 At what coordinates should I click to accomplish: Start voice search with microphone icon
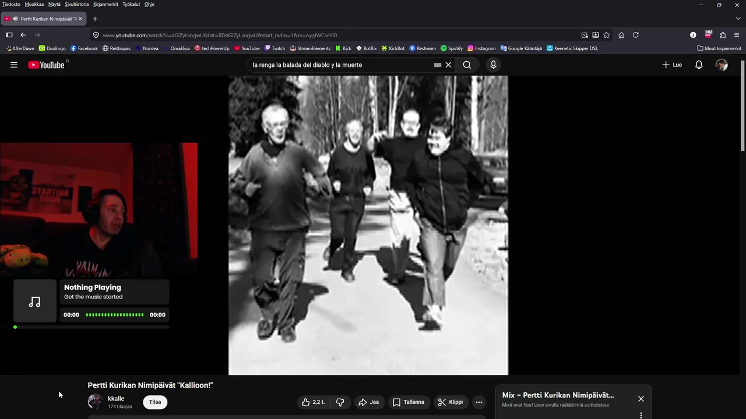point(493,65)
